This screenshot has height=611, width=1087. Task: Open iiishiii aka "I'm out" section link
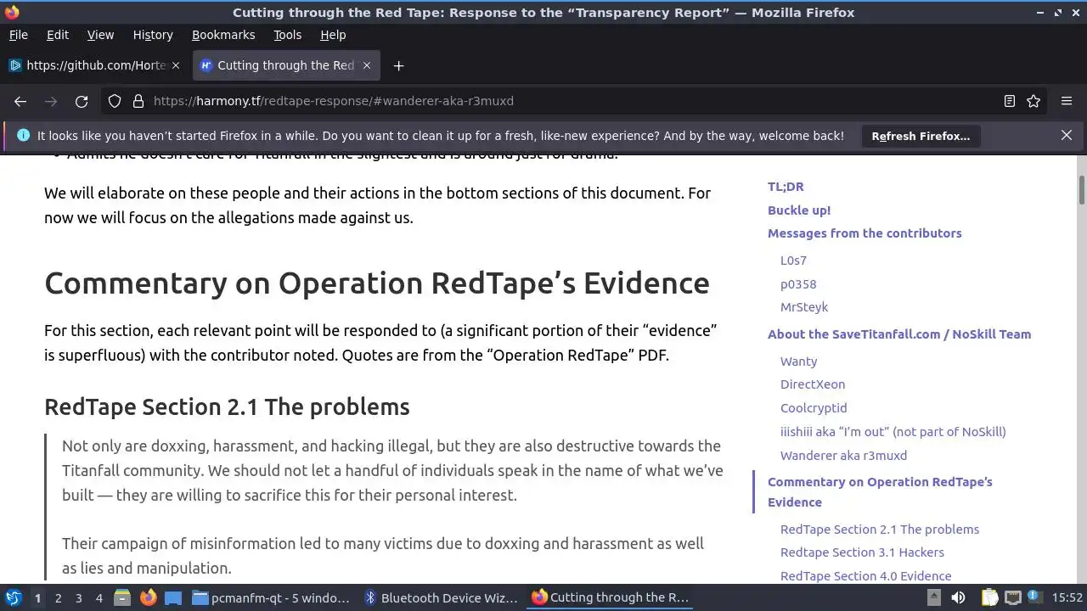click(x=893, y=432)
